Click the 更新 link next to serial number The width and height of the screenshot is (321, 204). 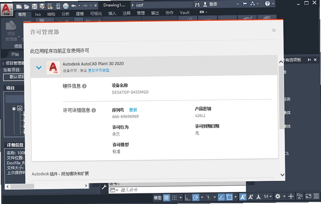pos(133,110)
